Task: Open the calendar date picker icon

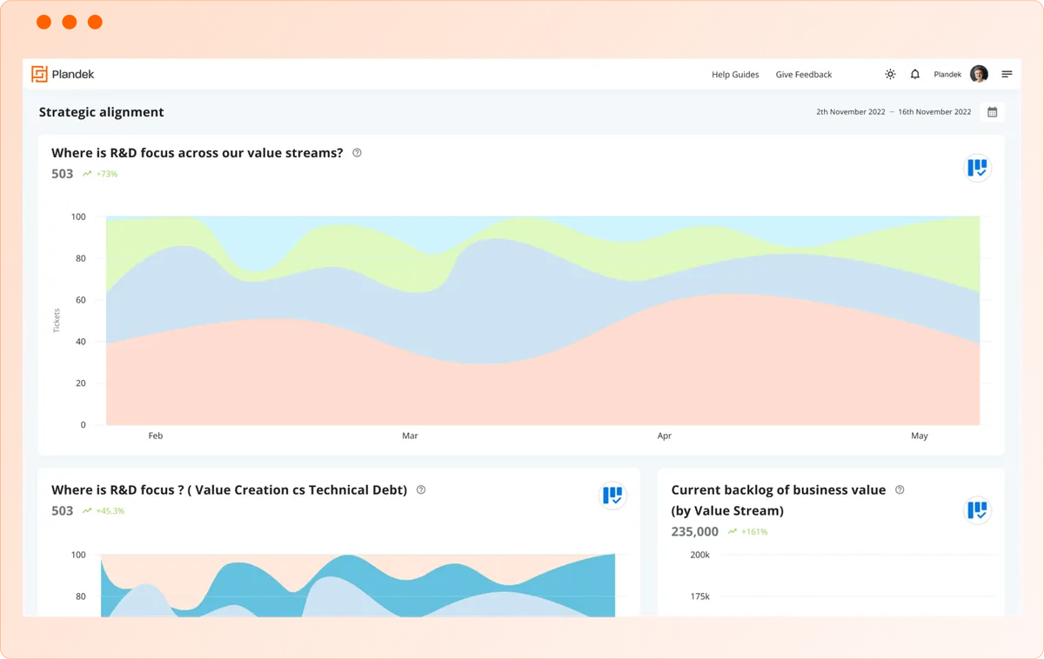Action: (x=992, y=111)
